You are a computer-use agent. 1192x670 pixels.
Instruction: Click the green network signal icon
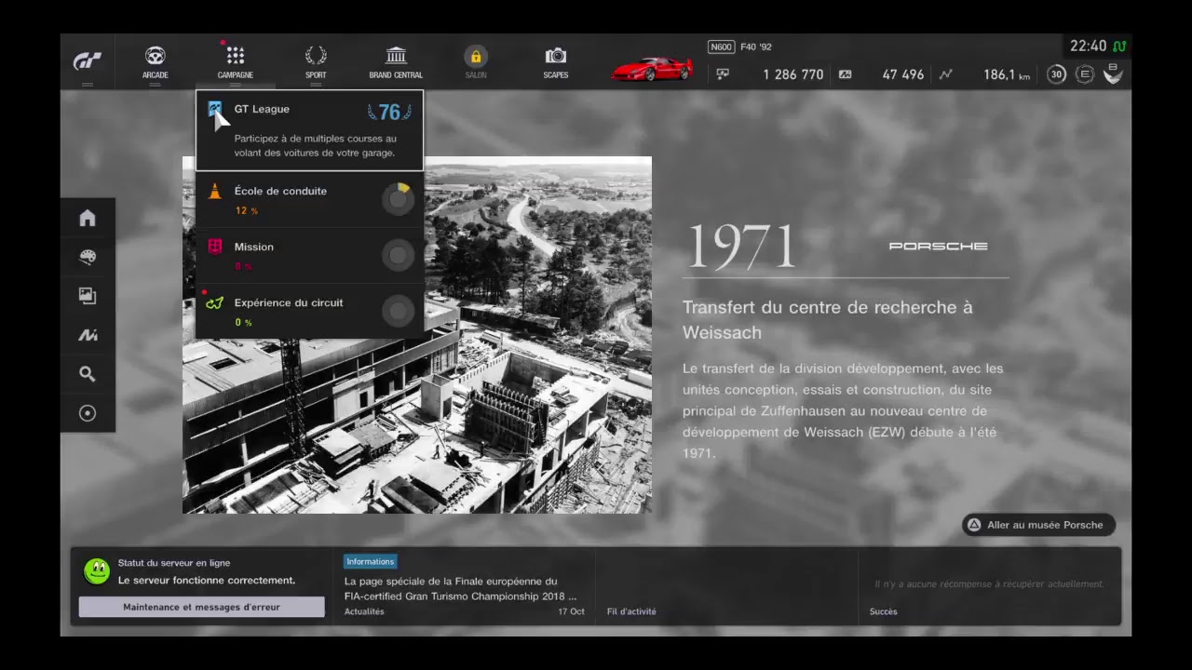pyautogui.click(x=1118, y=47)
